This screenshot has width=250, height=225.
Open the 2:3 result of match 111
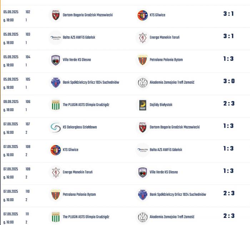pyautogui.click(x=229, y=216)
